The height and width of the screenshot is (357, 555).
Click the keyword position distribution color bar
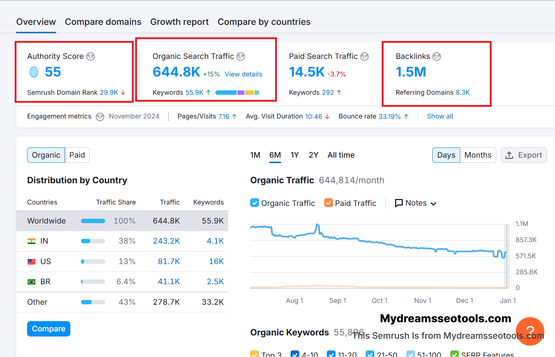click(237, 93)
